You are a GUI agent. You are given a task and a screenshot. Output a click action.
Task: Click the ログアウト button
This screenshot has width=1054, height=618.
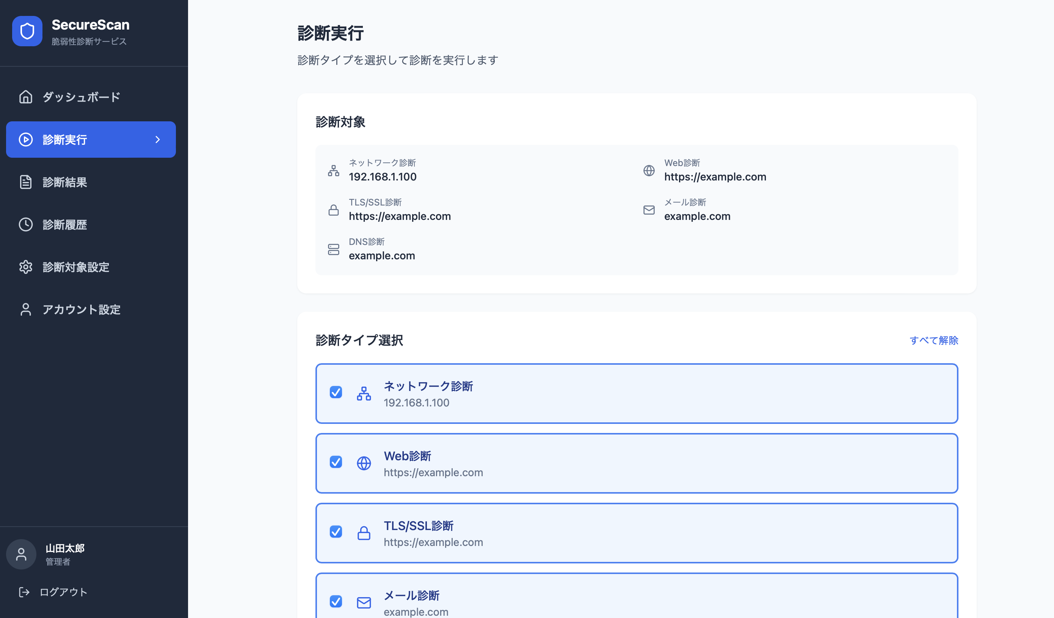(x=53, y=592)
